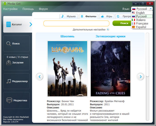Minimize the Media Get window
This screenshot has height=126, width=156.
[x=136, y=4]
